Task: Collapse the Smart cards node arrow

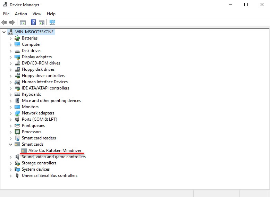Action: click(10, 144)
